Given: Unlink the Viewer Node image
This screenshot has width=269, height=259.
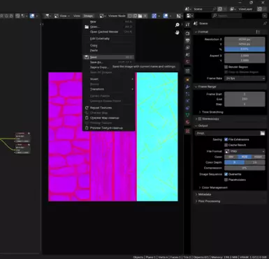Looking at the screenshot, I should point(145,16).
